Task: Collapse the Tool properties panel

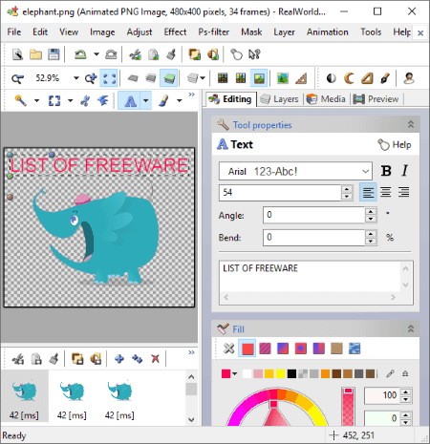Action: click(x=411, y=124)
